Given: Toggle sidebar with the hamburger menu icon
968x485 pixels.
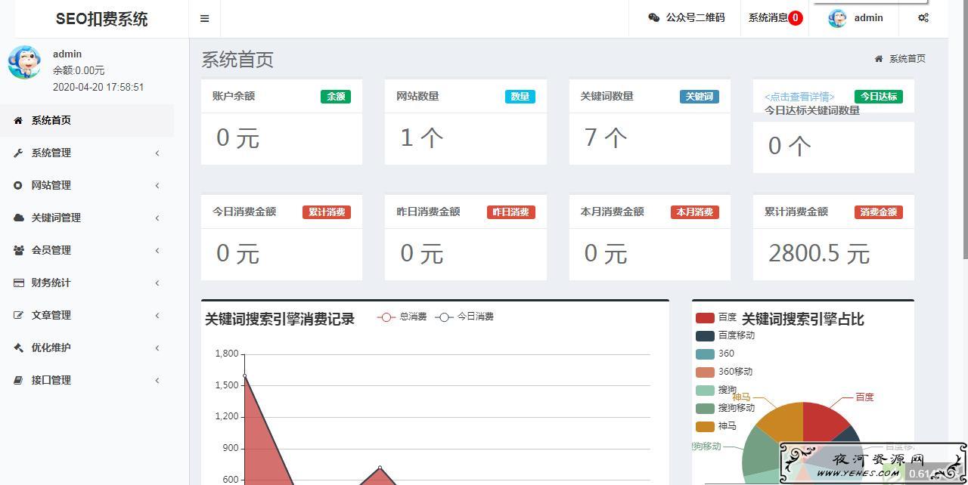Looking at the screenshot, I should [204, 19].
